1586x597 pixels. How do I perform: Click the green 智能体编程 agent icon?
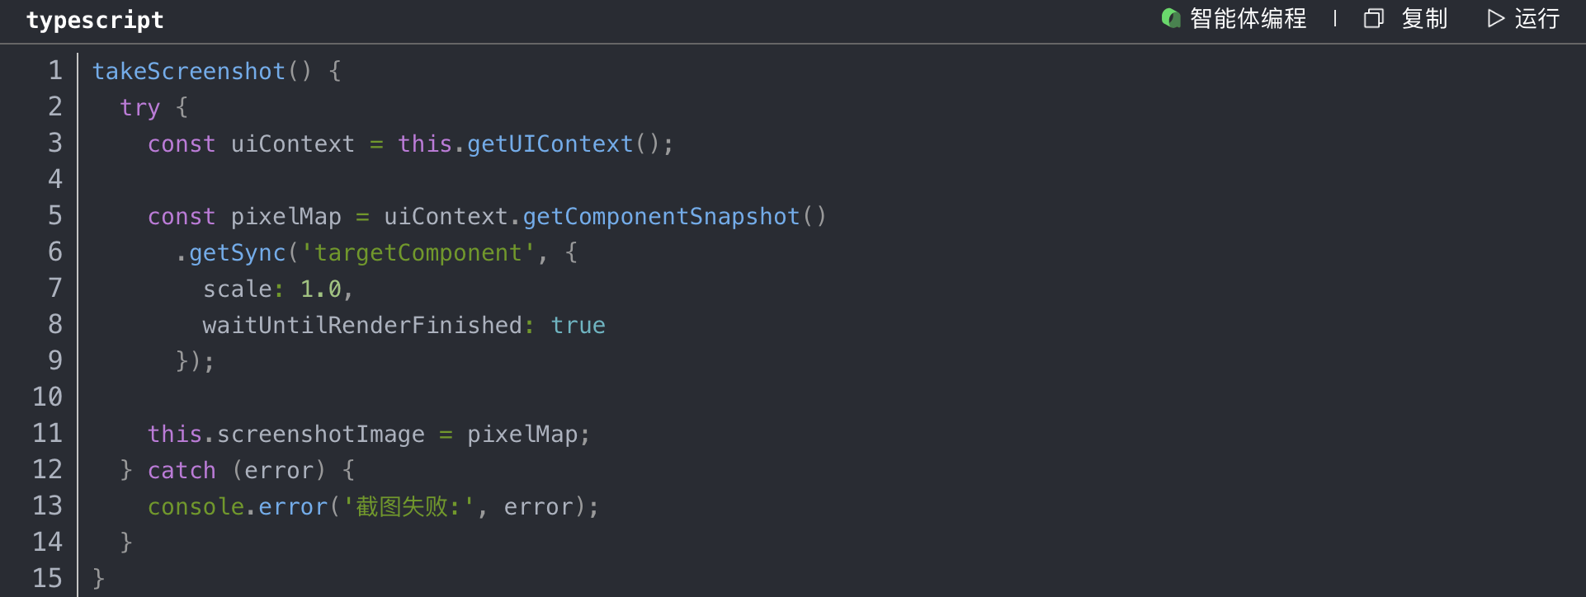[x=1170, y=18]
